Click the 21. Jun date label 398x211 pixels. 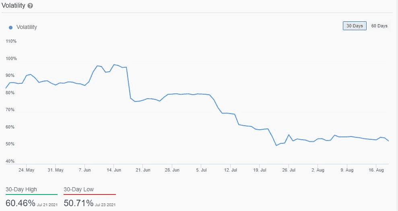(x=143, y=170)
